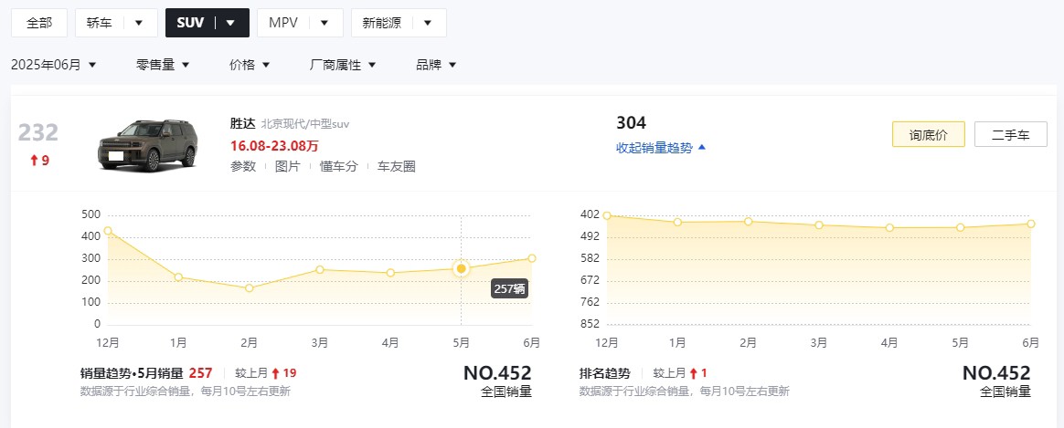The height and width of the screenshot is (428, 1064).
Task: Click the 胜达 car thumbnail image
Action: point(148,145)
